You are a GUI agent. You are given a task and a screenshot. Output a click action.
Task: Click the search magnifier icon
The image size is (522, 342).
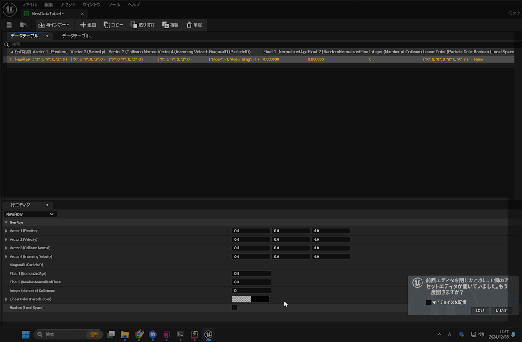(7, 44)
